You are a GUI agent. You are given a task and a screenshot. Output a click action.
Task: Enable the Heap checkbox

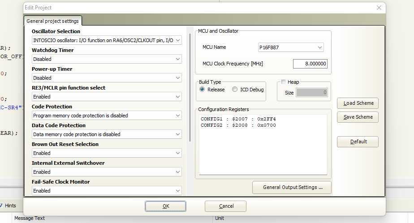pos(283,82)
